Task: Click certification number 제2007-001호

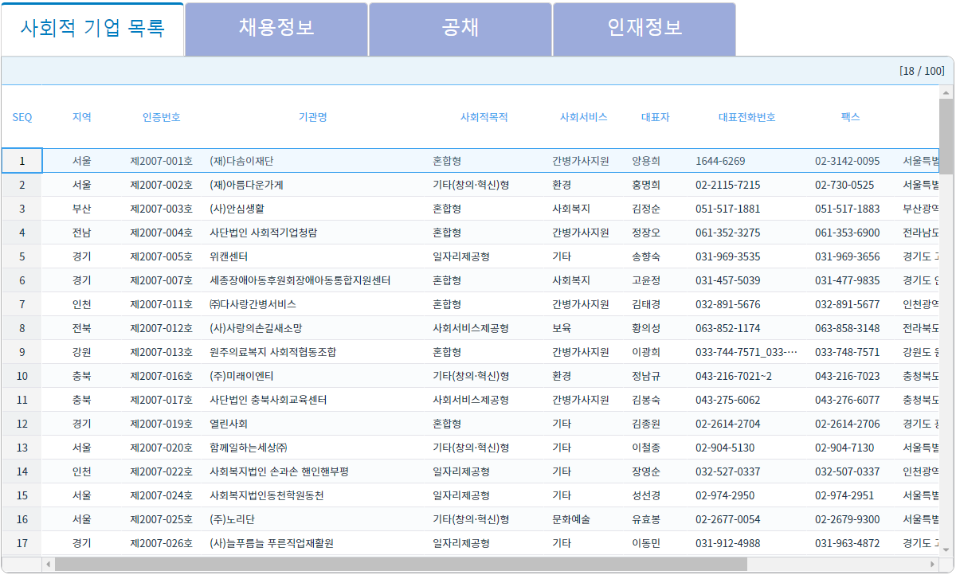Action: [162, 161]
